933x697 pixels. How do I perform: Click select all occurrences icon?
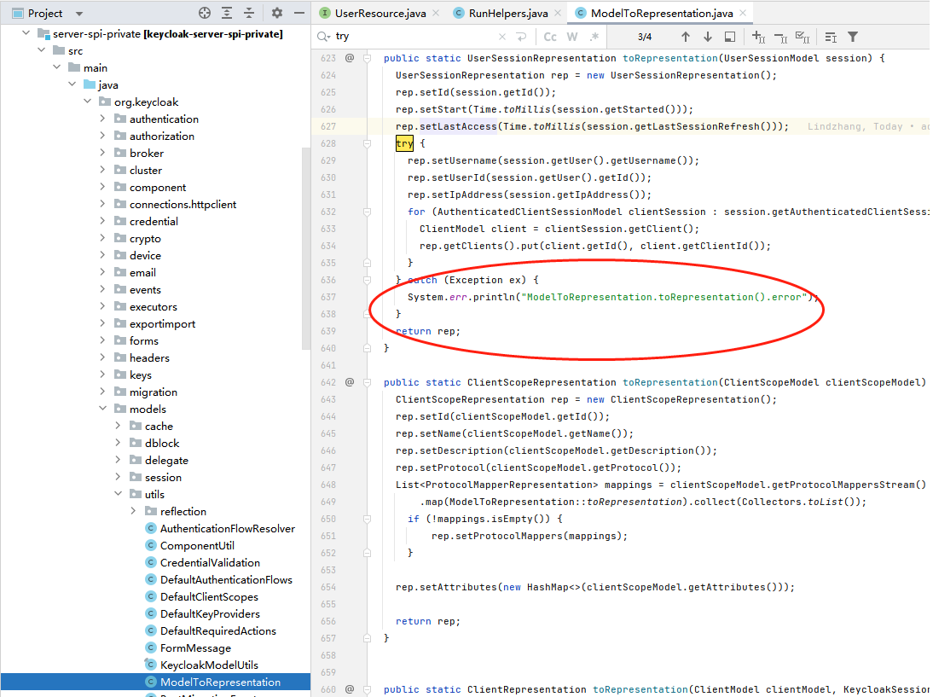803,38
